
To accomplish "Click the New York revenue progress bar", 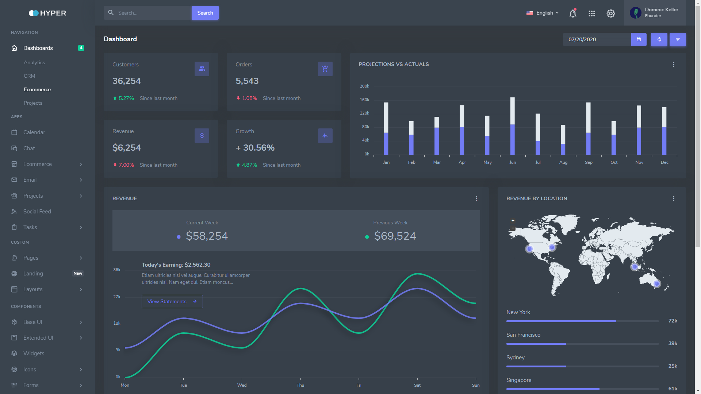I will coord(582,321).
